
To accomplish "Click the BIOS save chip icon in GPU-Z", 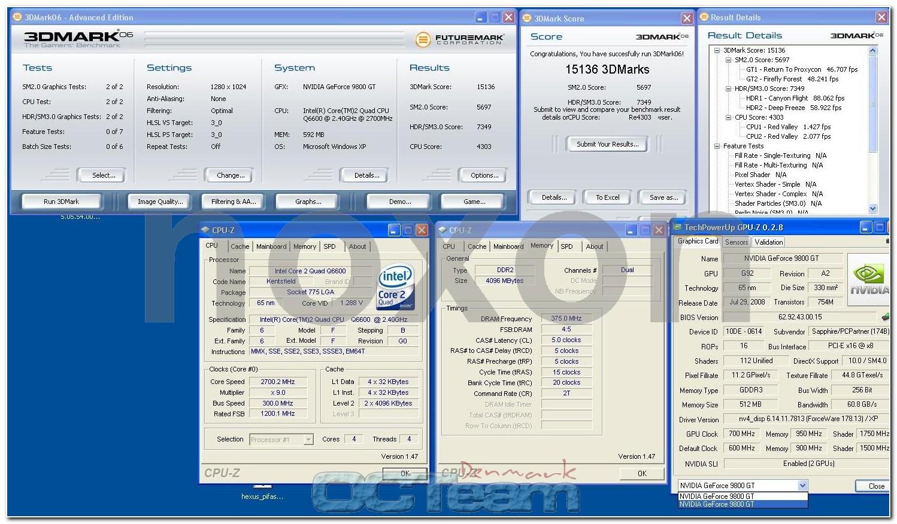I will (886, 317).
